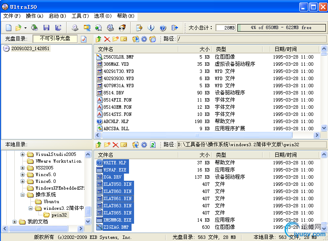328x241 pixels.
Task: Open the 帮助(H) menu
Action: [126, 16]
